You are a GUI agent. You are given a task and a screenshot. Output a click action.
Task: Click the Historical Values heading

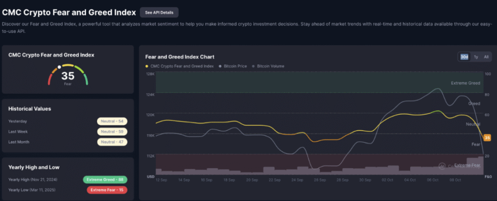30,109
